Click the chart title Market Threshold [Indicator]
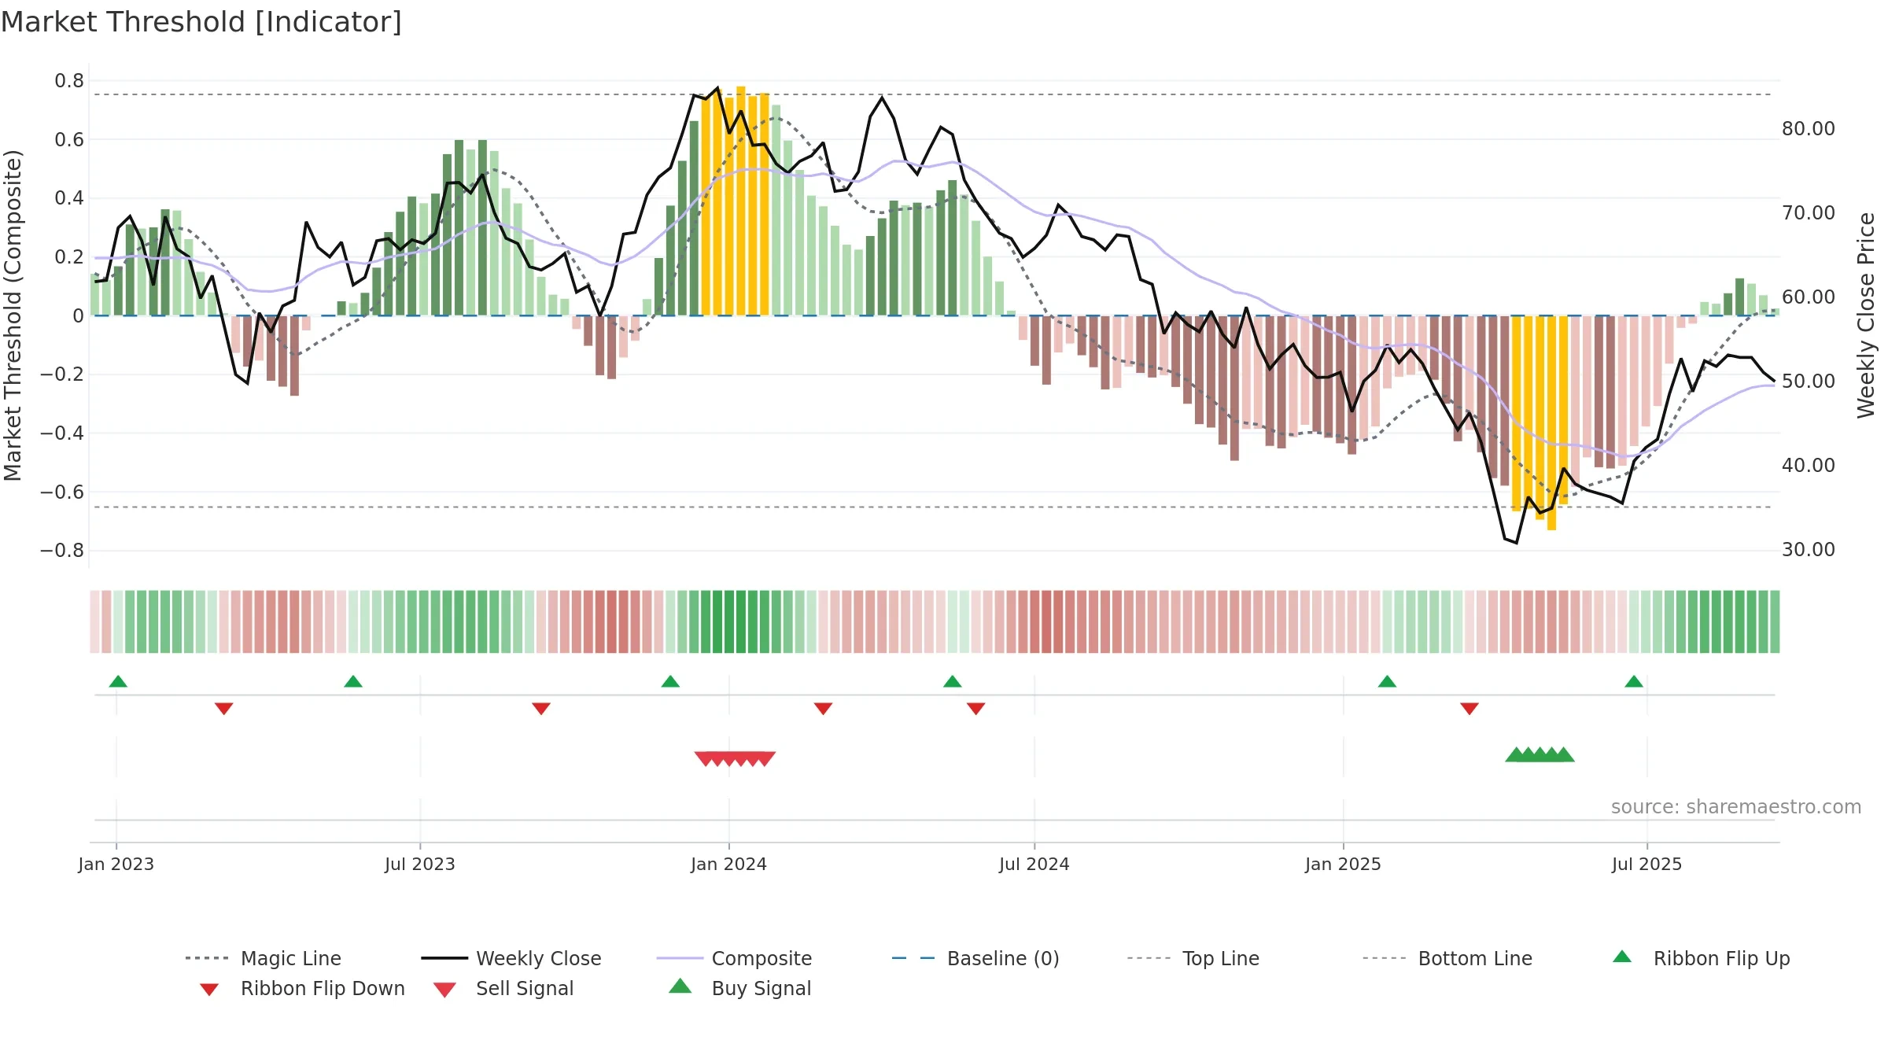This screenshot has height=1062, width=1888. [x=201, y=22]
